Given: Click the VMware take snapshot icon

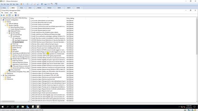Looking at the screenshot, I should click(x=32, y=4).
